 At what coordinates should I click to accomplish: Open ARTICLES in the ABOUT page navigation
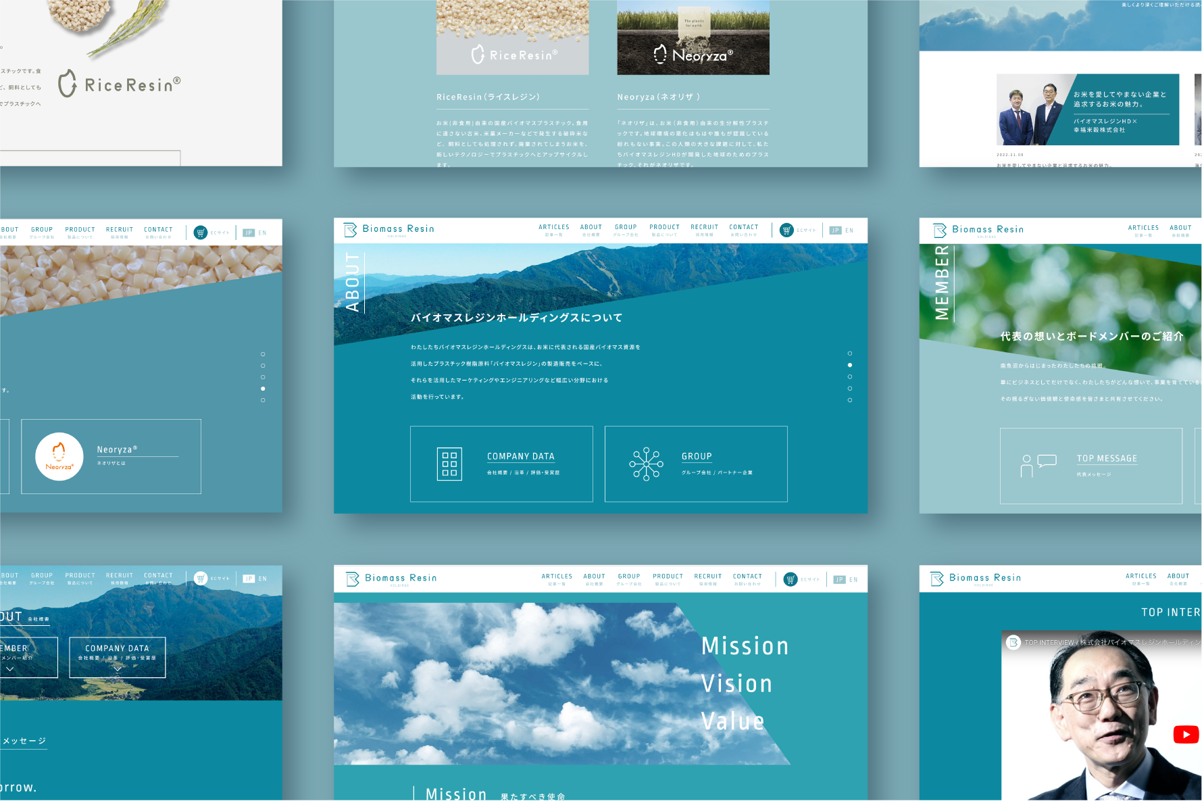tap(554, 230)
